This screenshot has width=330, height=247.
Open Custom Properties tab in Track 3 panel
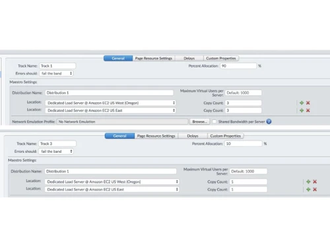(225, 136)
